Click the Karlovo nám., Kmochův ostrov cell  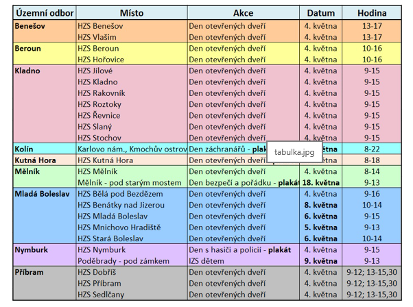click(x=132, y=149)
